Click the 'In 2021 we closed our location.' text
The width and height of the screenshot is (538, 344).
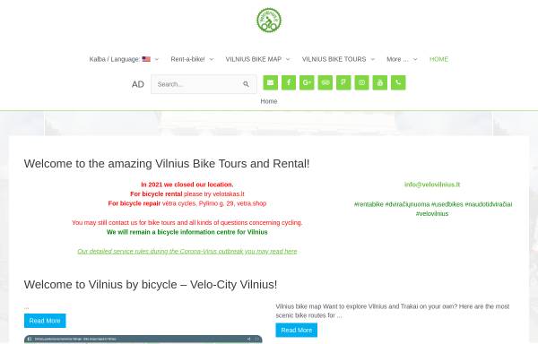(187, 185)
